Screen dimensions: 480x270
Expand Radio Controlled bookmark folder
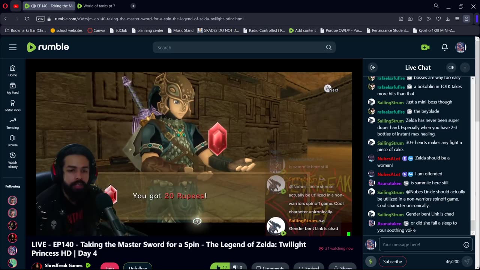[264, 30]
